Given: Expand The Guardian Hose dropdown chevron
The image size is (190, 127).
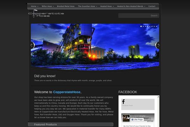Looking at the screenshot, I should tap(97, 6).
